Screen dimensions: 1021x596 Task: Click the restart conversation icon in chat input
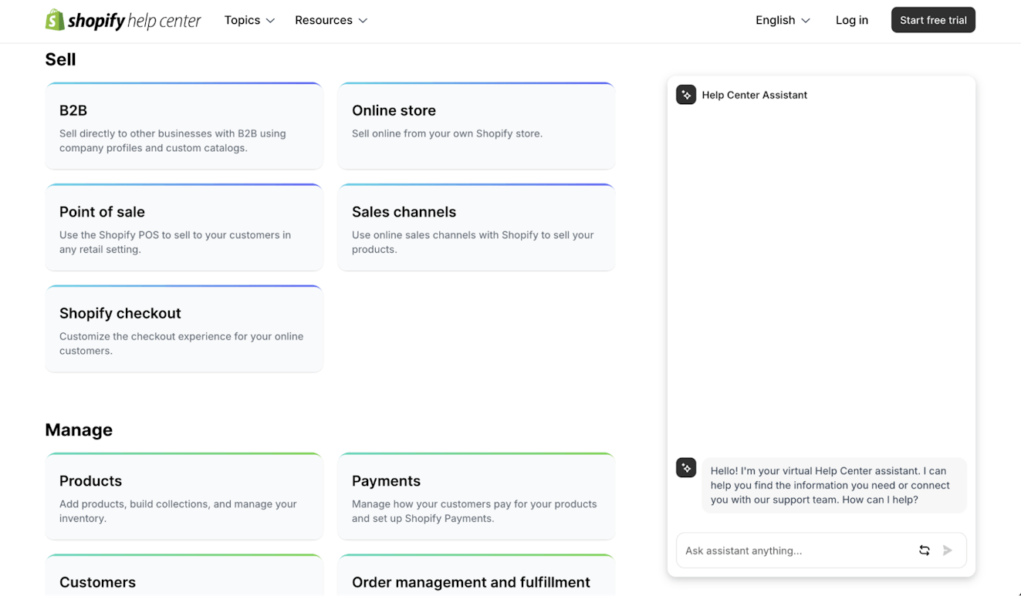(x=924, y=551)
